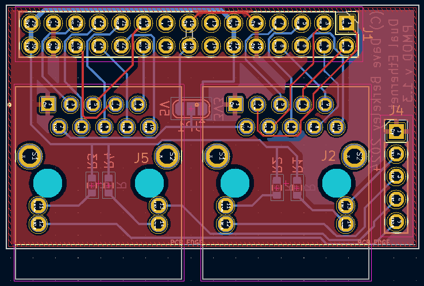The width and height of the screenshot is (424, 286).
Task: Click shield pad S2 of J2
Action: (354, 156)
